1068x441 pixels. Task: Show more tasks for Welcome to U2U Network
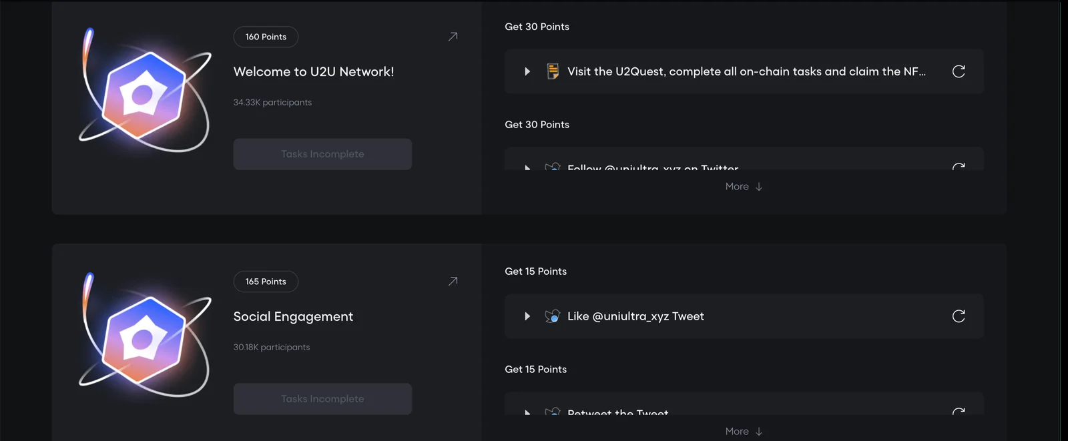[x=744, y=187]
